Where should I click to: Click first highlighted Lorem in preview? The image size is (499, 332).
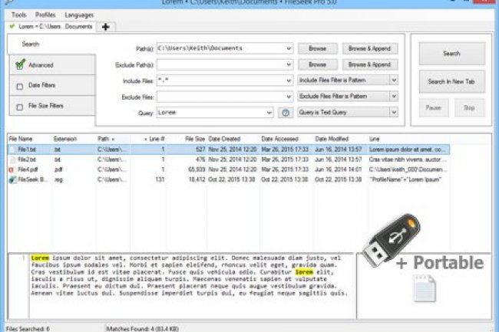[40, 258]
